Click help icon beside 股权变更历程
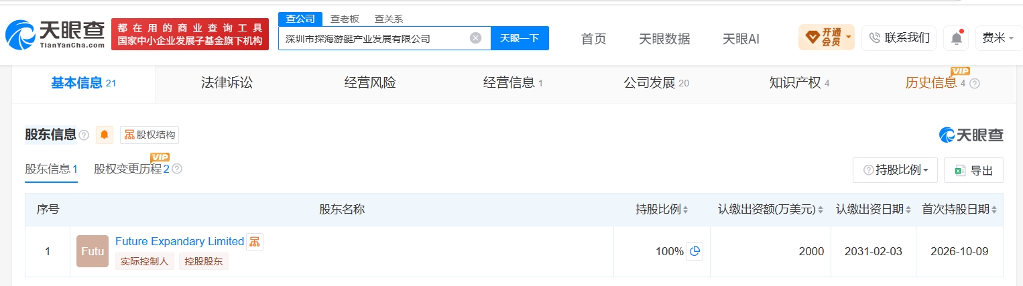This screenshot has height=286, width=1023. [x=177, y=169]
